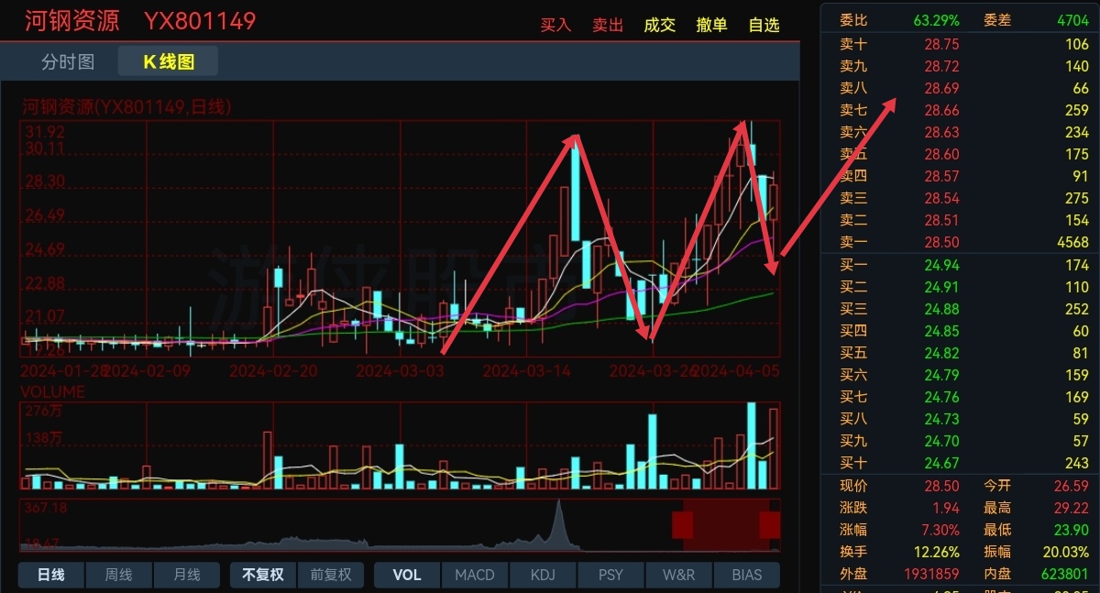The image size is (1100, 593).
Task: Switch indicator to KDJ
Action: [x=543, y=575]
